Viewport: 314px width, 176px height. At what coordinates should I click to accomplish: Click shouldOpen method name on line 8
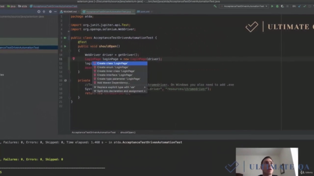(108, 46)
